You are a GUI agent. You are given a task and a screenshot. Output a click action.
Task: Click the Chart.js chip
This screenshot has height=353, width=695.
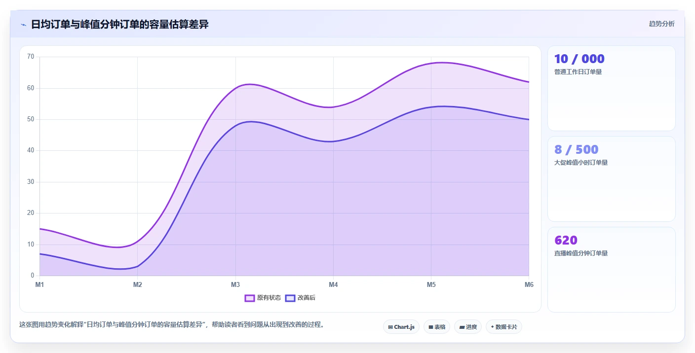click(x=401, y=327)
